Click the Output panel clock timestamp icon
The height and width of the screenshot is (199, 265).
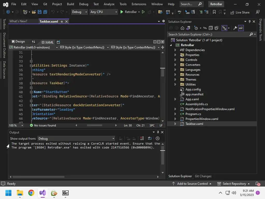point(158,138)
